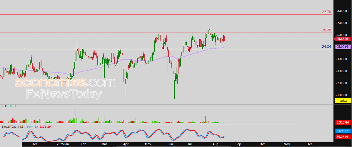Click the May label on time axis

click(x=148, y=144)
